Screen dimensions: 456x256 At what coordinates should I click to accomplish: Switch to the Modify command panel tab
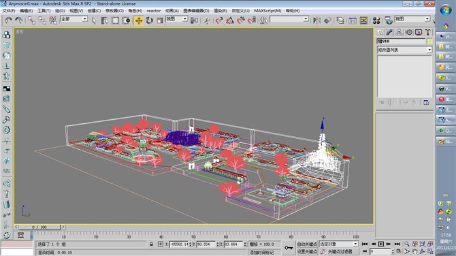click(389, 32)
